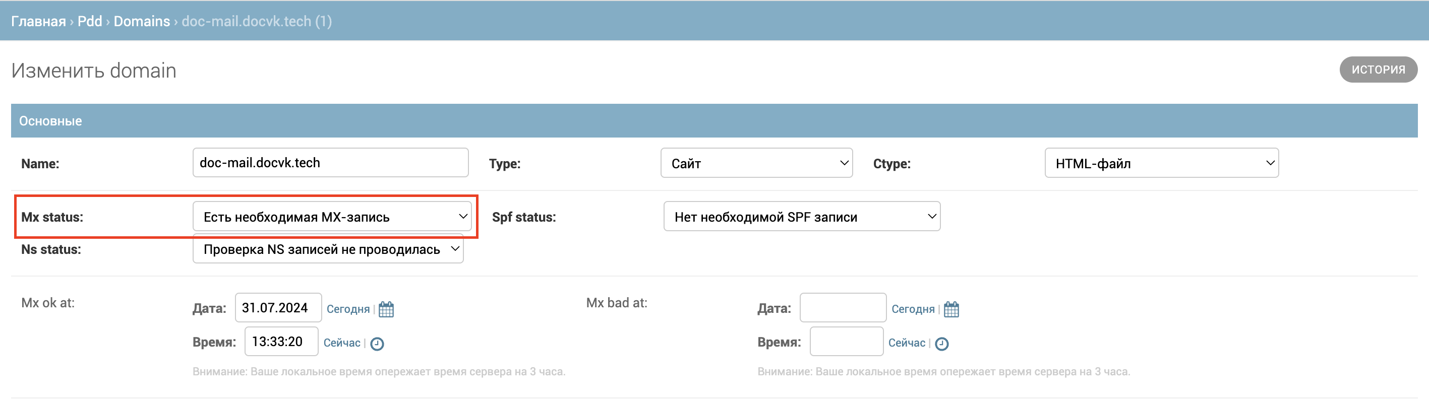Expand the Mx status dropdown

coord(331,217)
